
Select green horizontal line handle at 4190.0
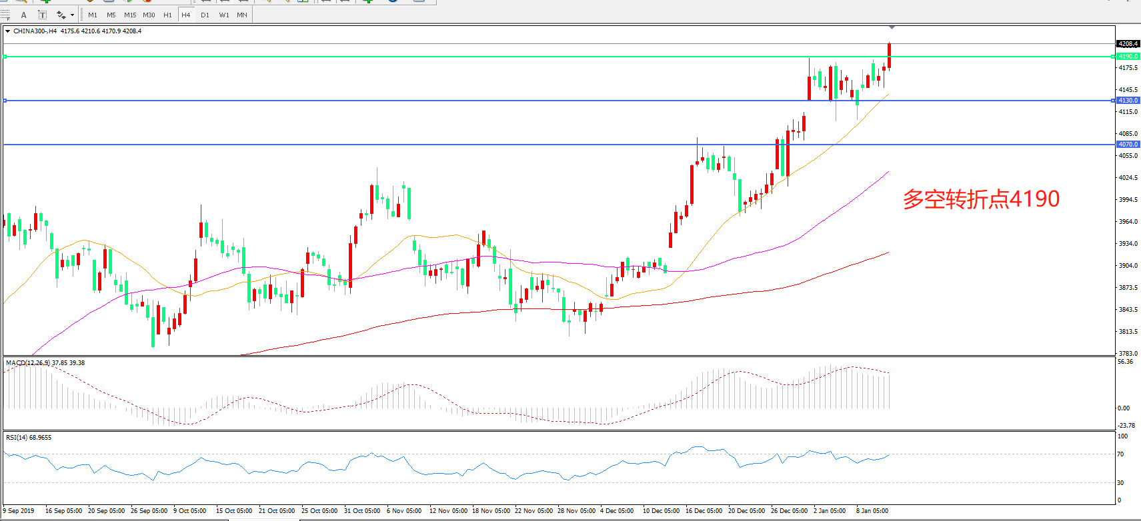pyautogui.click(x=5, y=57)
